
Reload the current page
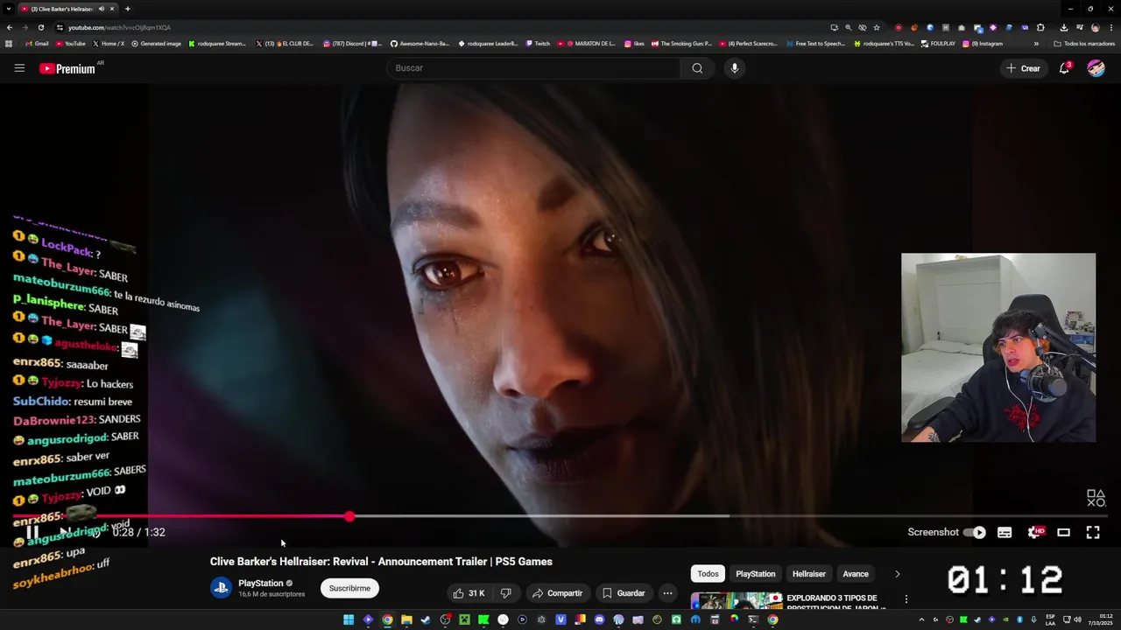(40, 27)
